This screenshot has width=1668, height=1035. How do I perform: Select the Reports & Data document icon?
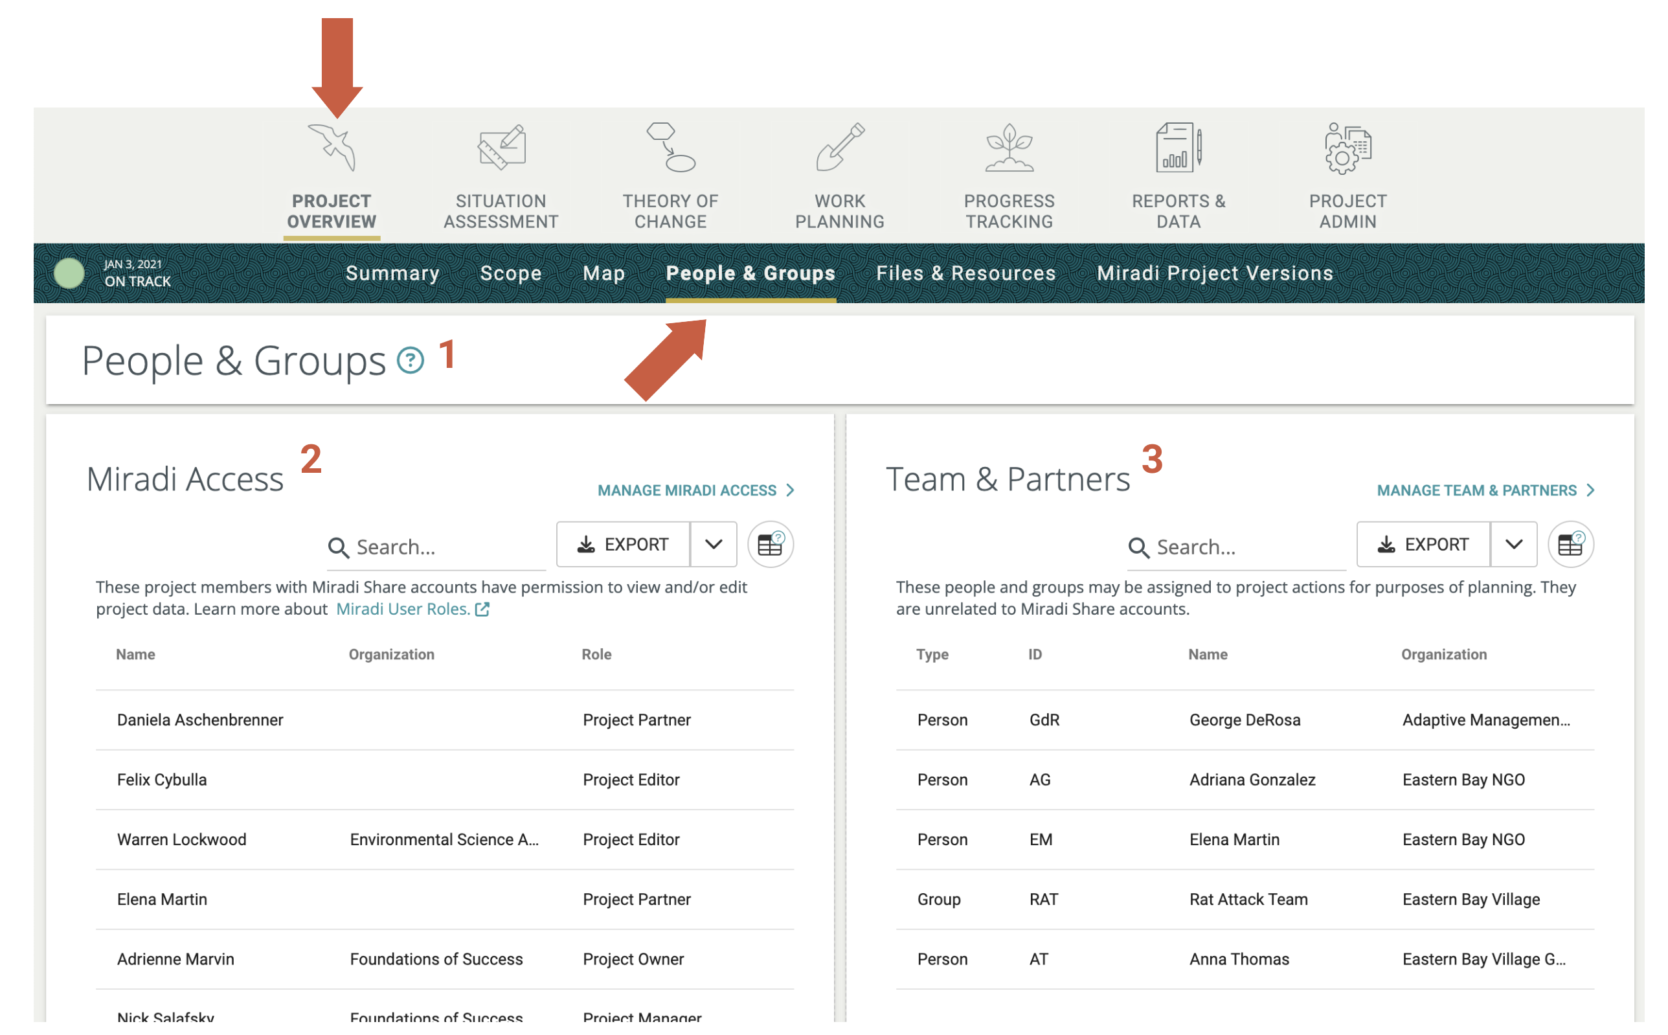pyautogui.click(x=1177, y=146)
